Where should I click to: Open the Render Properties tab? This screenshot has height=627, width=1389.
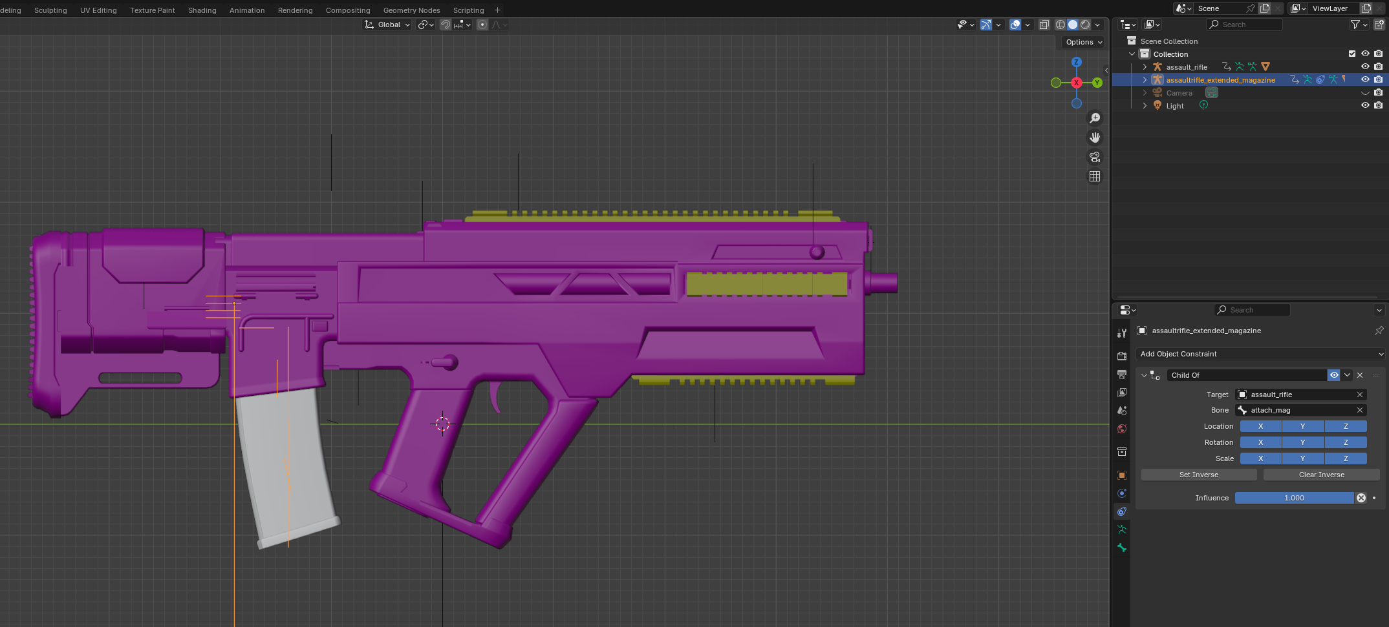pos(1122,356)
